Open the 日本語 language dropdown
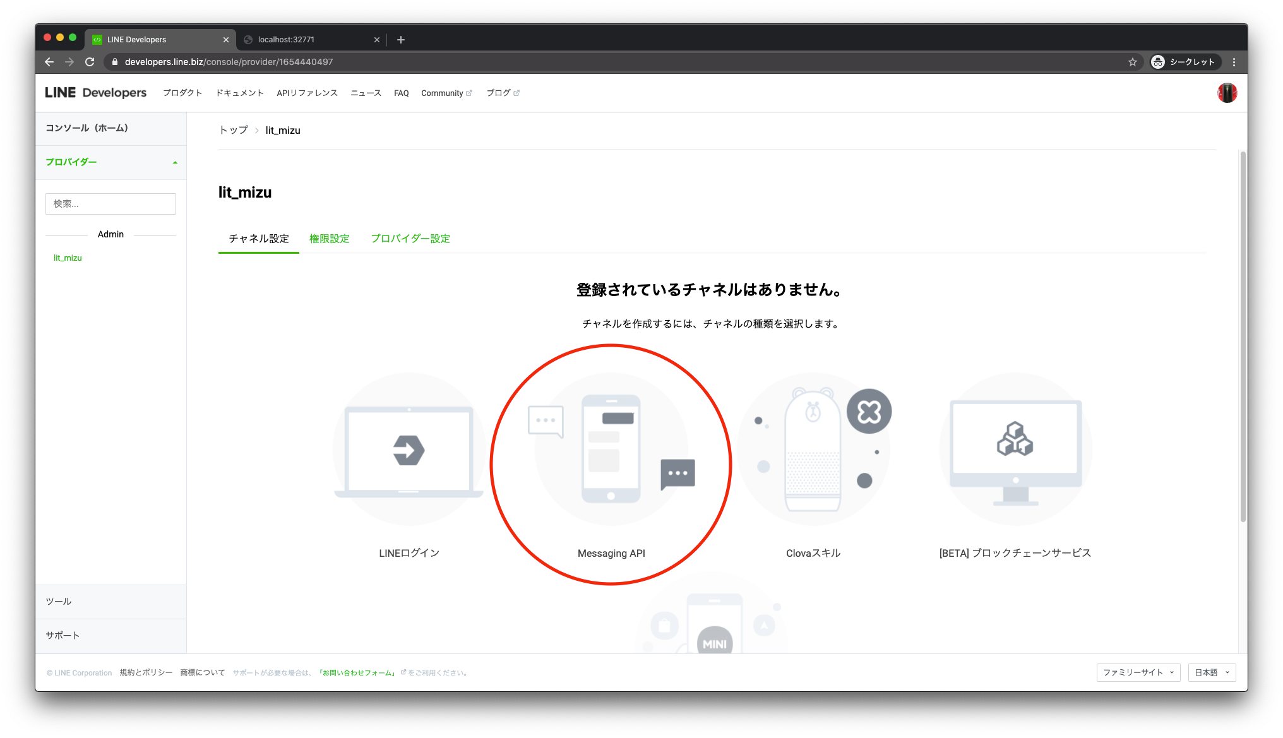1283x738 pixels. pyautogui.click(x=1212, y=672)
